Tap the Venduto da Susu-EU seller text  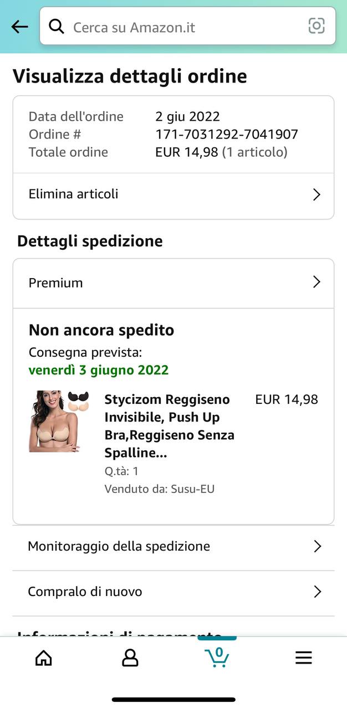tap(159, 489)
